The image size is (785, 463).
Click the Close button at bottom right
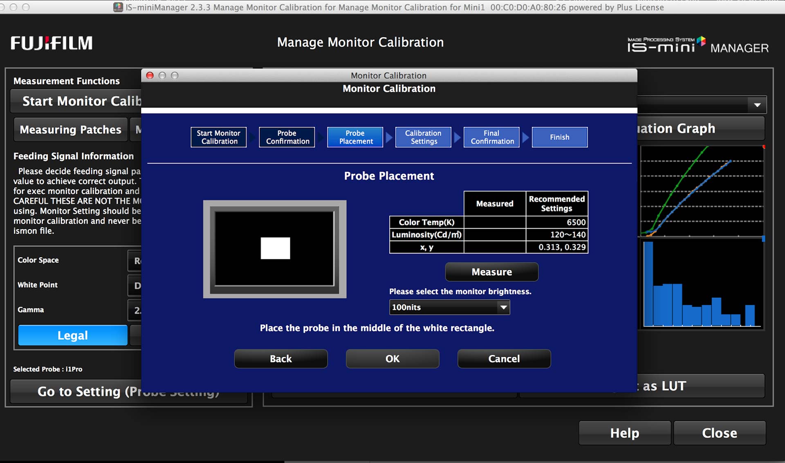click(x=719, y=433)
